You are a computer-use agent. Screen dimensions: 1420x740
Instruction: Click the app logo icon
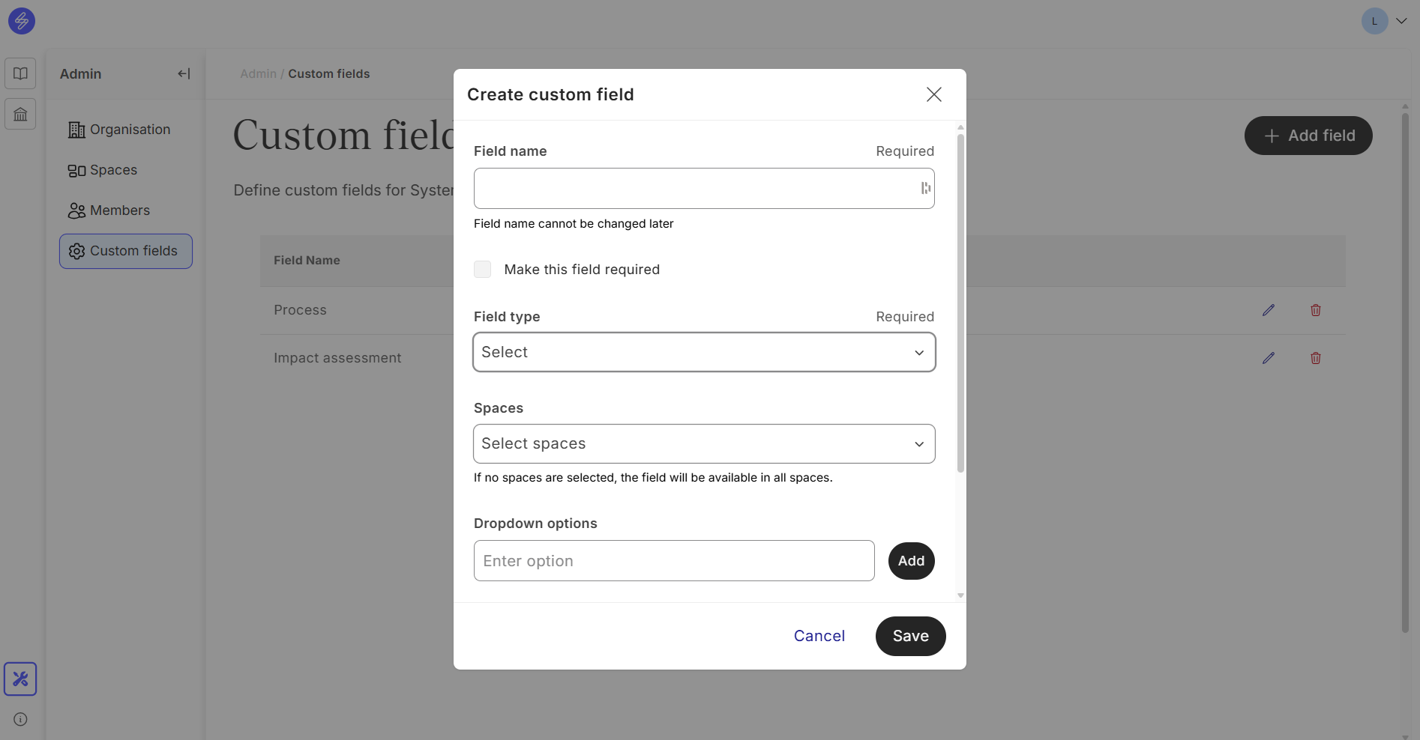[22, 21]
